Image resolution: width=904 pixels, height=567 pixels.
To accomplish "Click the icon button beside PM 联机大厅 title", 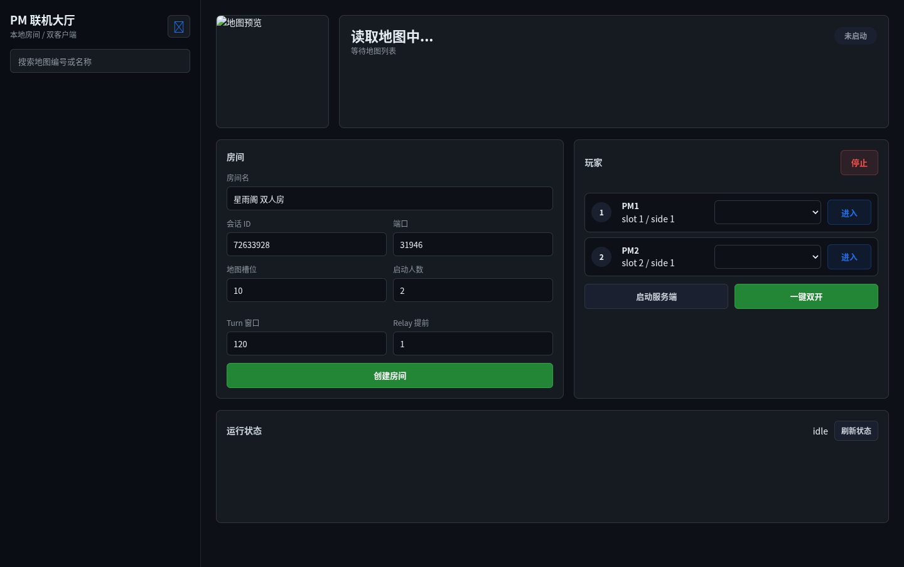I will (x=179, y=26).
